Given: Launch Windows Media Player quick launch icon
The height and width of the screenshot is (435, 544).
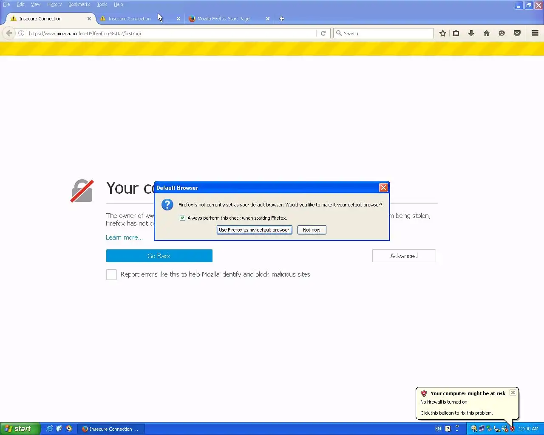Looking at the screenshot, I should point(69,429).
